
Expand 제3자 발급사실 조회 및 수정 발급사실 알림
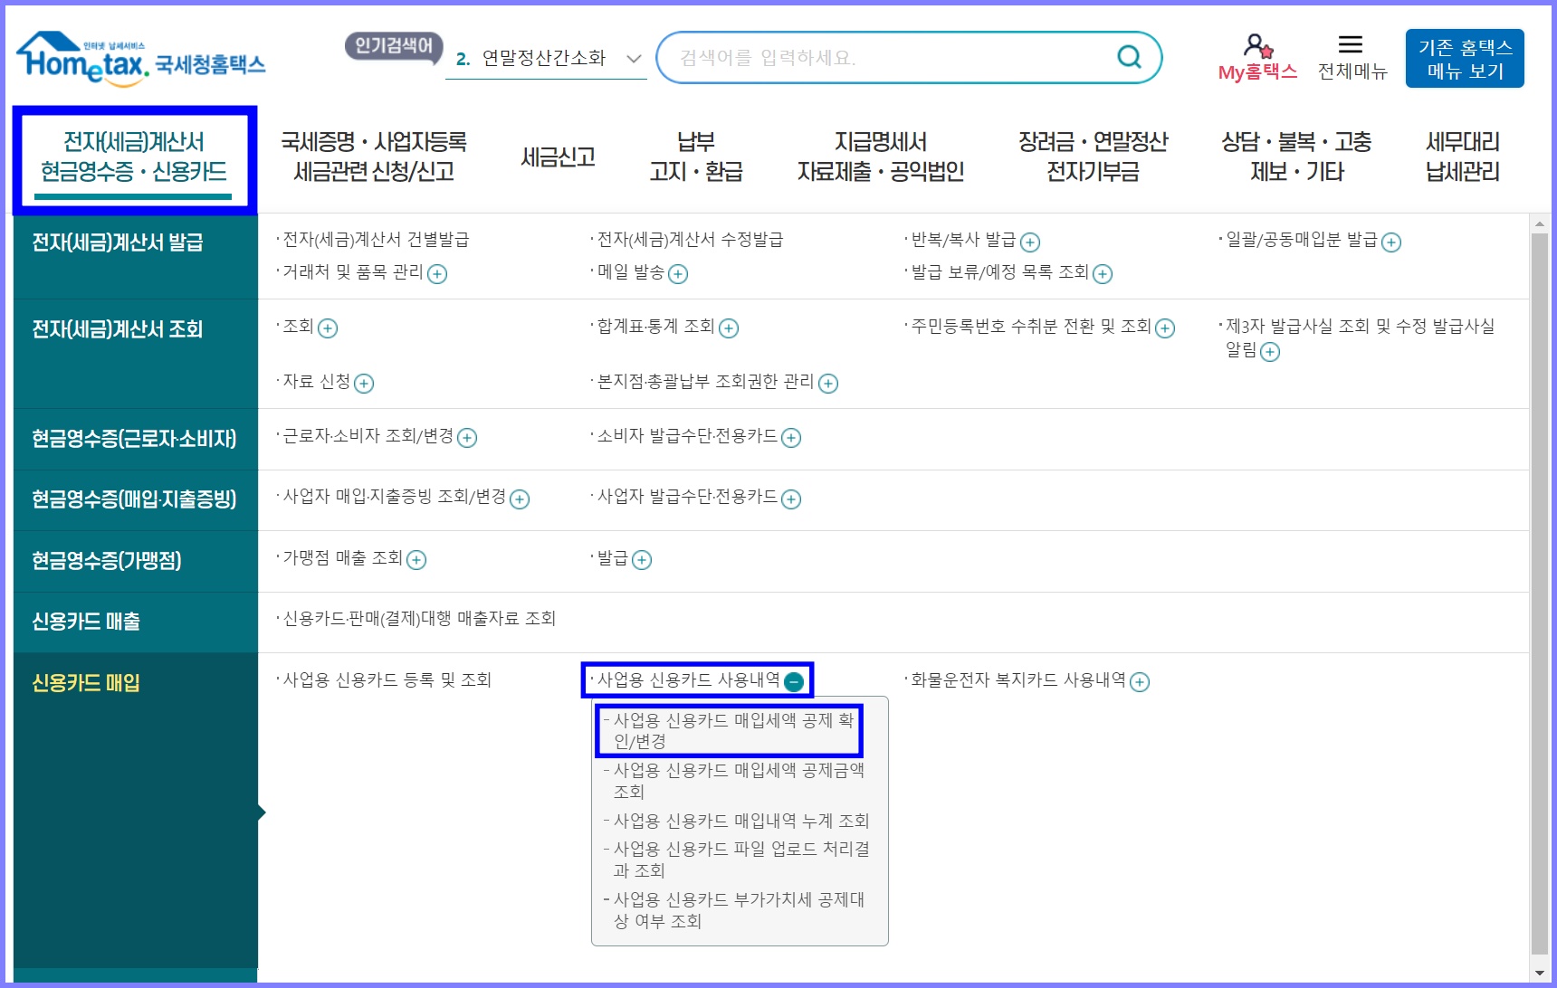point(1270,353)
